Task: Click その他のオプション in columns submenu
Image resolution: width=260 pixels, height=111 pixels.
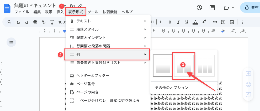Action: [172, 88]
